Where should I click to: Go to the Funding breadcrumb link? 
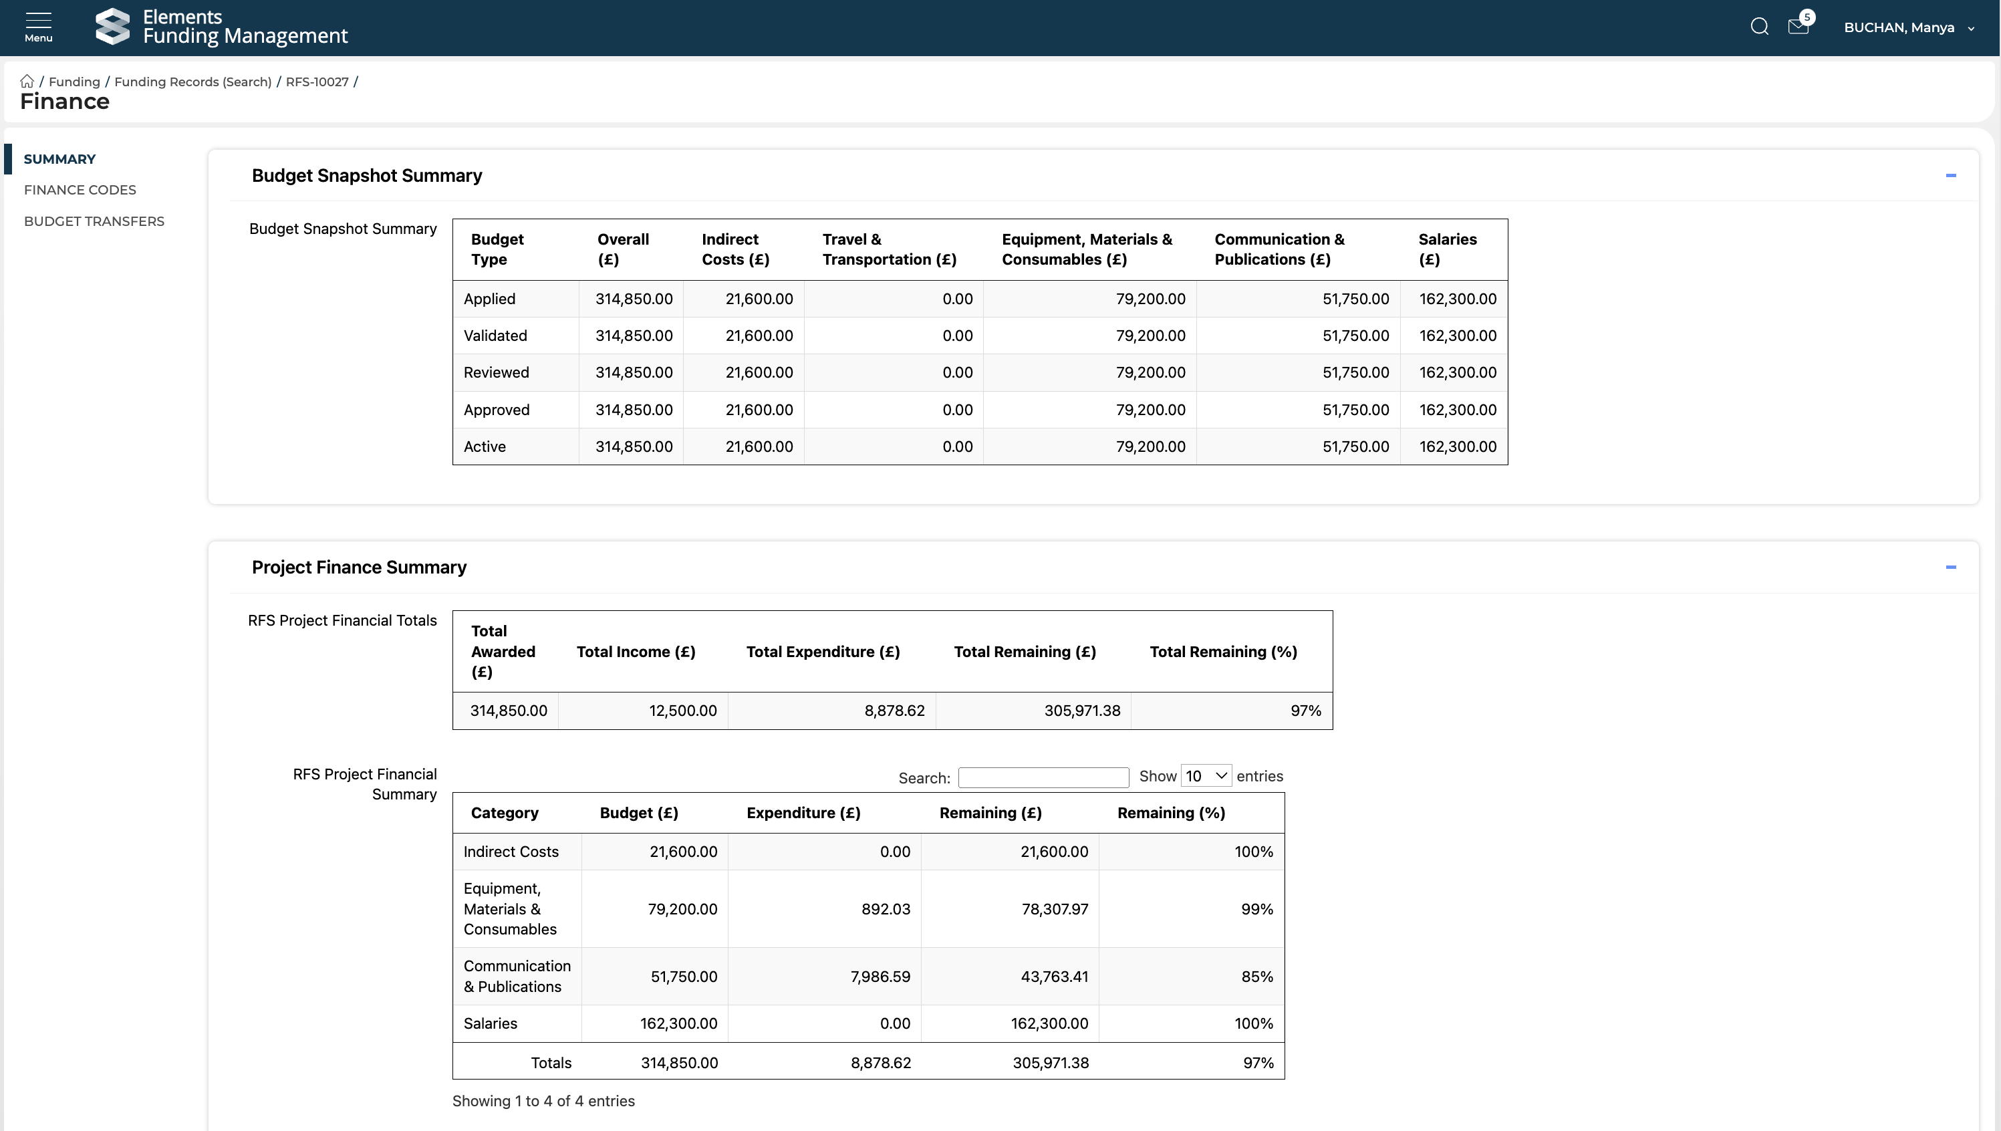coord(75,82)
